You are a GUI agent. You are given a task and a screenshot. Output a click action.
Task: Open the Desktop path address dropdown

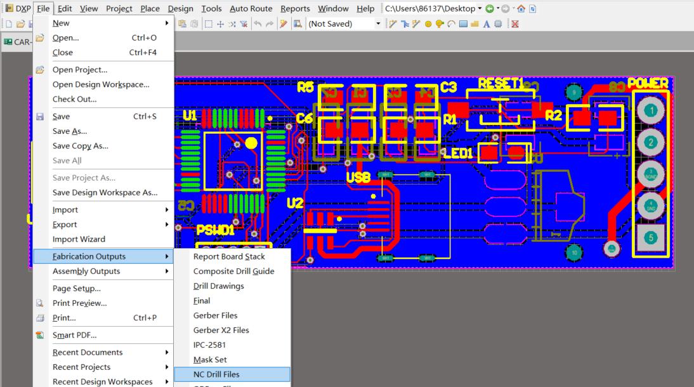point(480,8)
